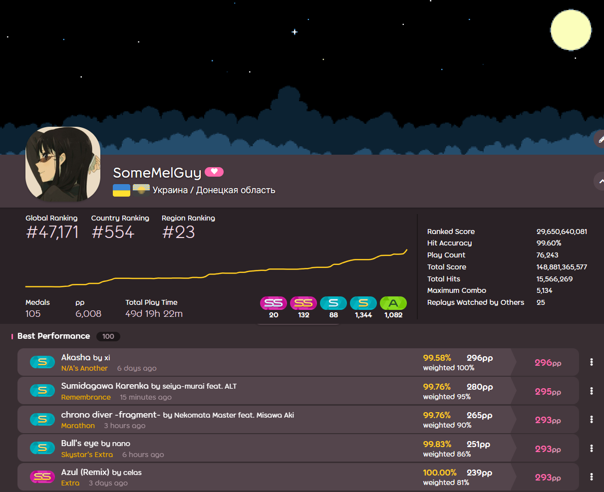This screenshot has width=604, height=492.
Task: Click the gold SS rank badge with count 132
Action: [303, 303]
